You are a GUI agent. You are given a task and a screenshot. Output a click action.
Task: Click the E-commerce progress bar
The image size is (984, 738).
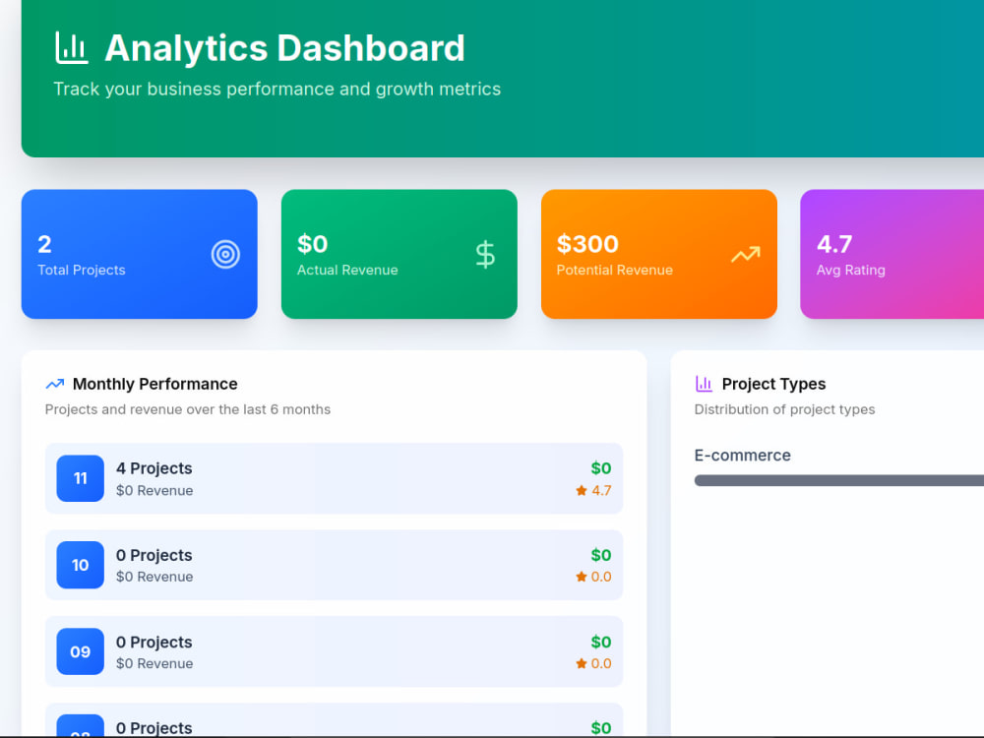pyautogui.click(x=839, y=480)
